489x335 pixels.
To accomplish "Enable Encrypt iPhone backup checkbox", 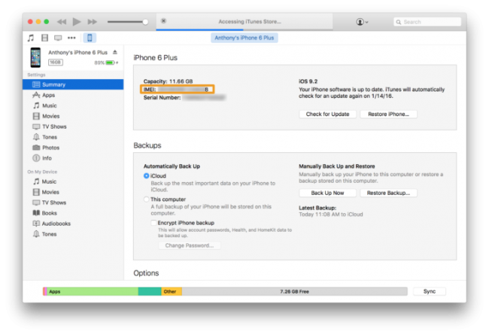I will [x=153, y=223].
